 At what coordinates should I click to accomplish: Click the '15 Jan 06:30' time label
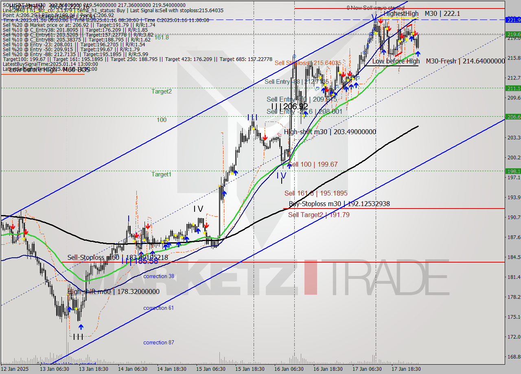pos(210,369)
